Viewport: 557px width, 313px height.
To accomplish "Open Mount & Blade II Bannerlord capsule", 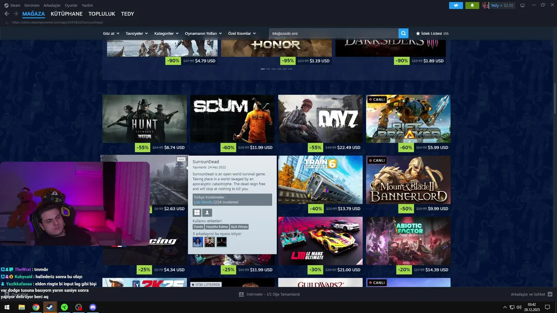I will (x=408, y=180).
